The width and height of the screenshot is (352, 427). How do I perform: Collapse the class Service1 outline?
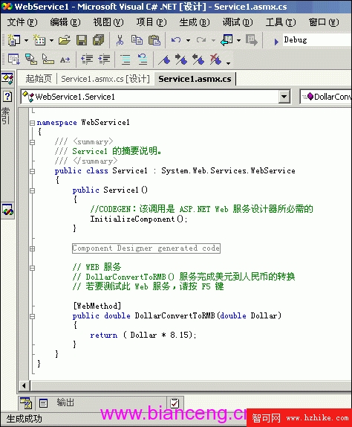tap(33, 171)
